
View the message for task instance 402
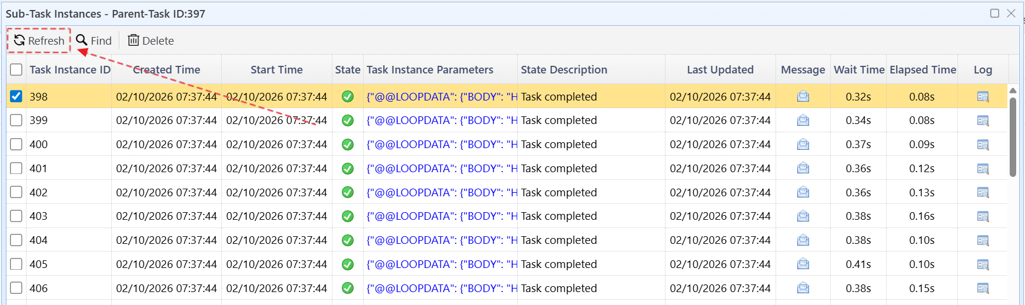pyautogui.click(x=803, y=192)
